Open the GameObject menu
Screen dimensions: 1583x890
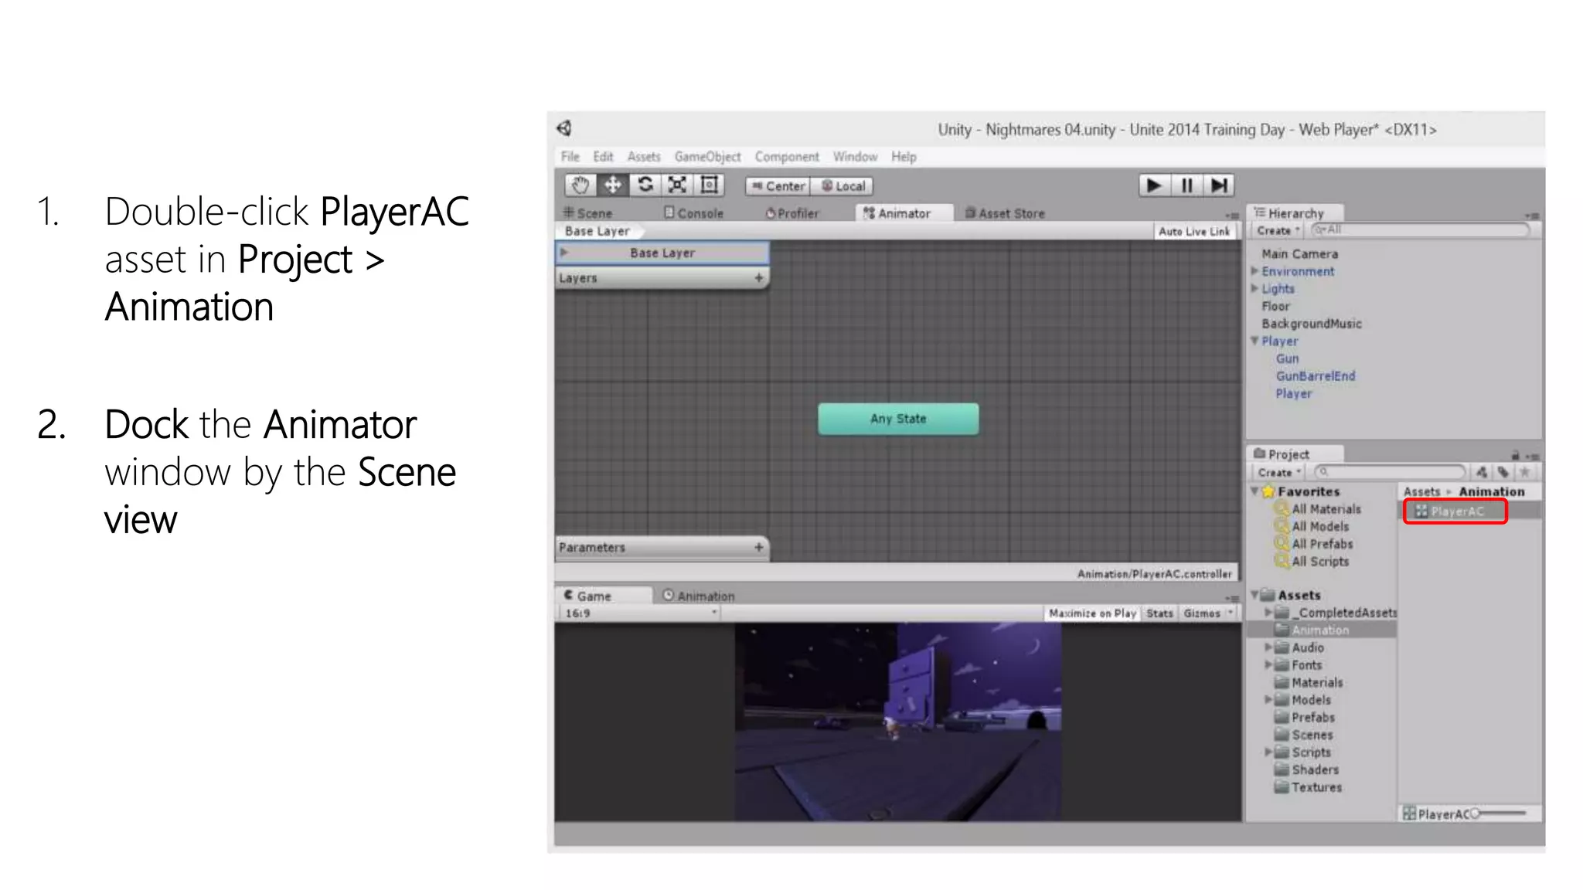707,157
